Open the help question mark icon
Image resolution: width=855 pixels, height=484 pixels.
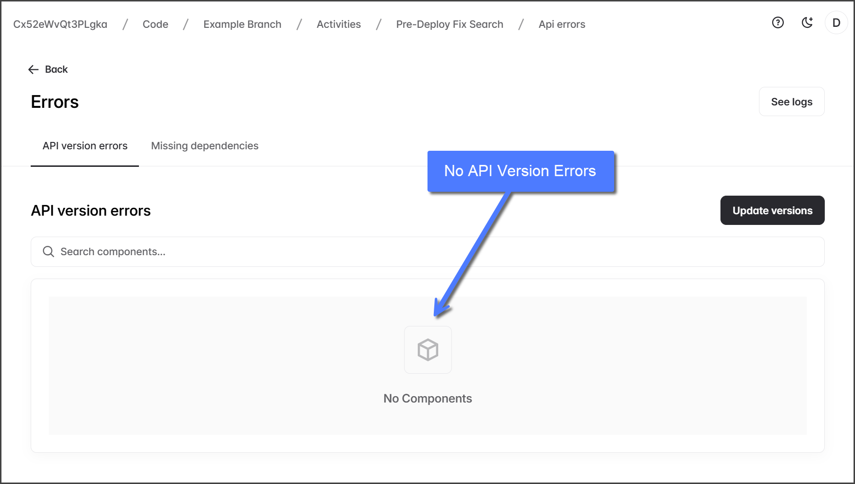pos(777,22)
